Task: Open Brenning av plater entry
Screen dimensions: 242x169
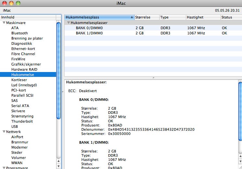Action: pyautogui.click(x=27, y=38)
